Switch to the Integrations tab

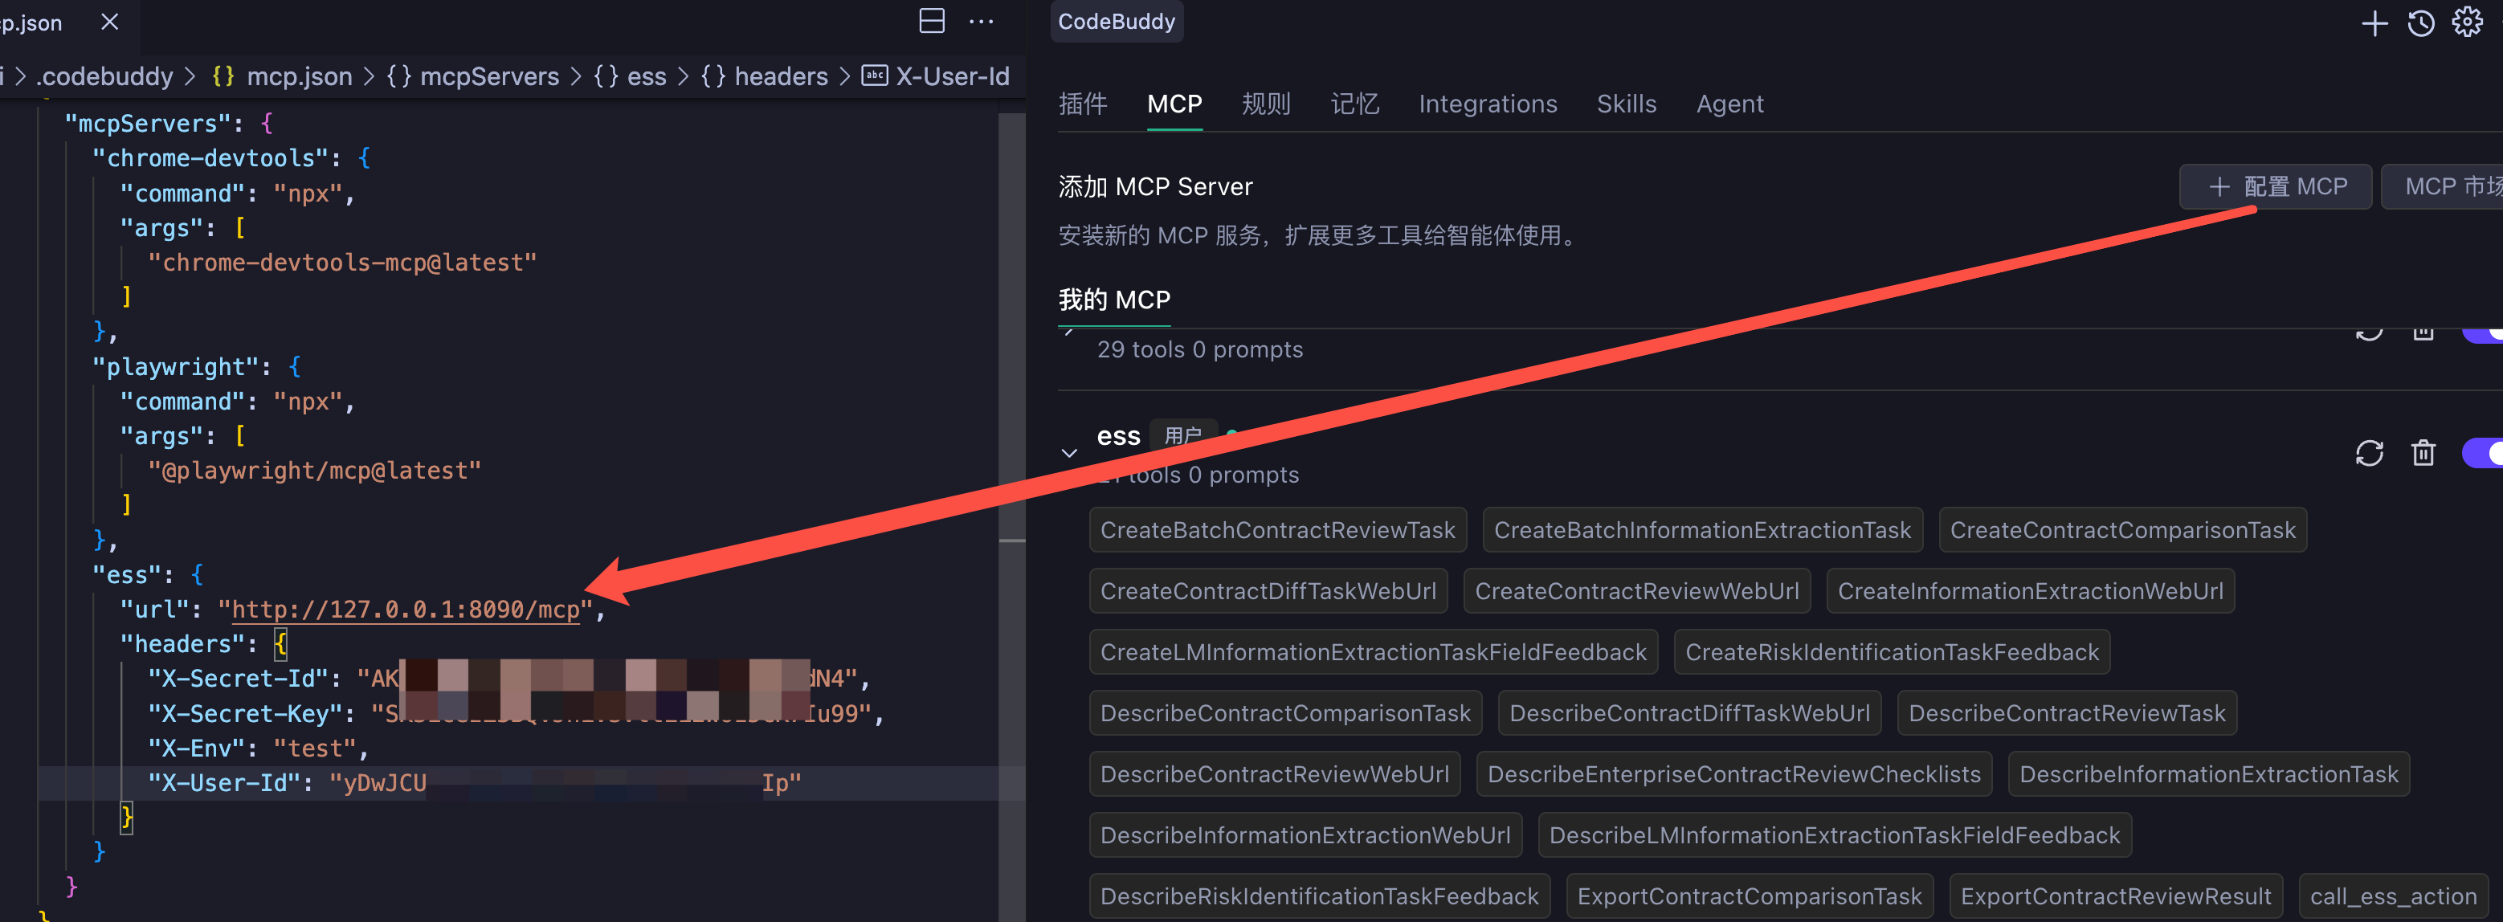[x=1487, y=104]
